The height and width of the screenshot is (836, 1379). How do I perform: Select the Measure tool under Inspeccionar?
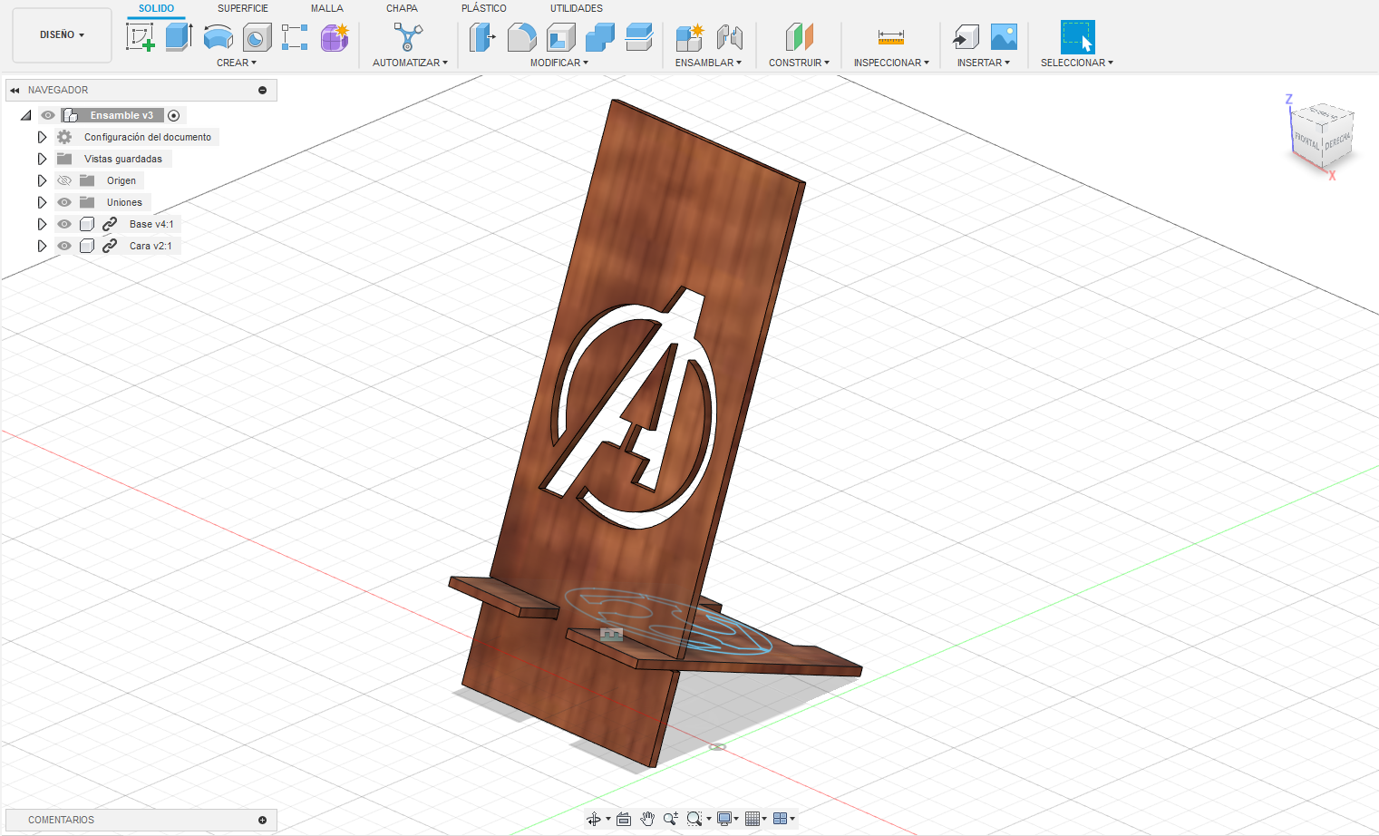pyautogui.click(x=890, y=37)
